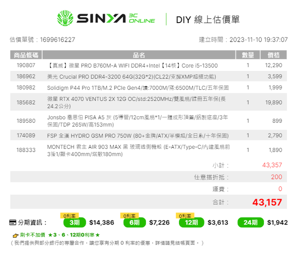Image resolution: width=297 pixels, height=255 pixels.
Task: Click the 商品條碼 column header
Action: point(26,55)
